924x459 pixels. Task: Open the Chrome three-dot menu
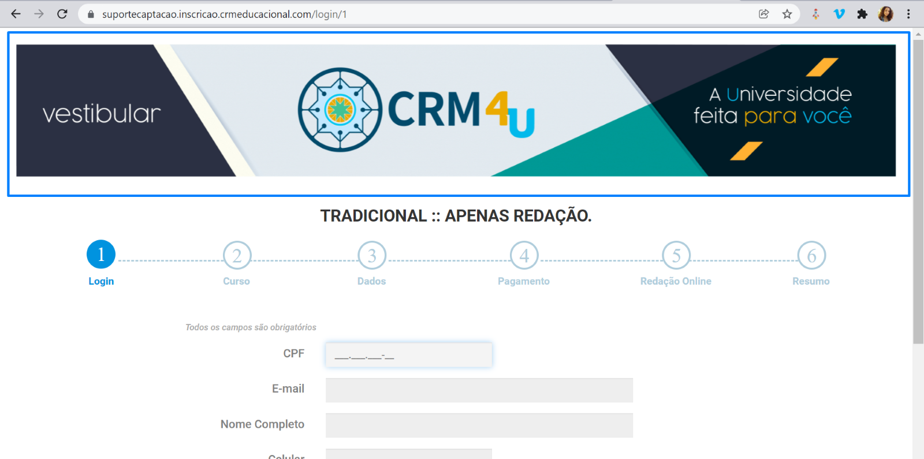(908, 14)
